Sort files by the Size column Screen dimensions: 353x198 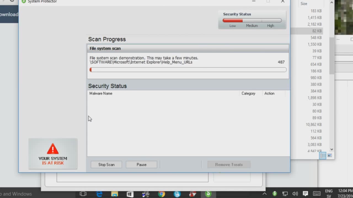click(304, 4)
